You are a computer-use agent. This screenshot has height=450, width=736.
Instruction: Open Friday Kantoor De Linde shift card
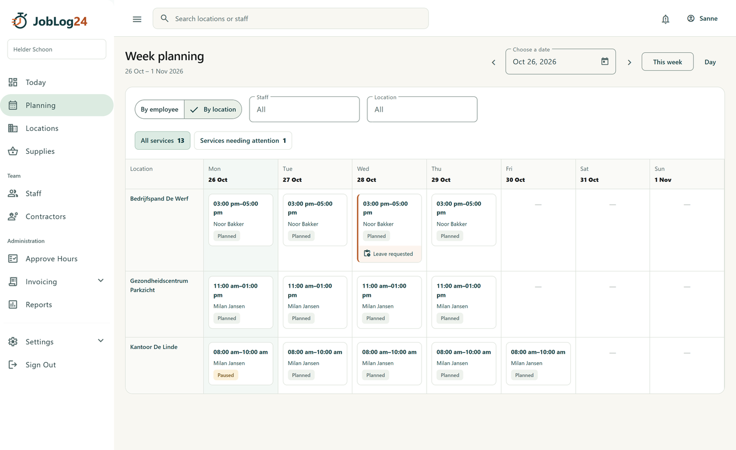click(538, 364)
